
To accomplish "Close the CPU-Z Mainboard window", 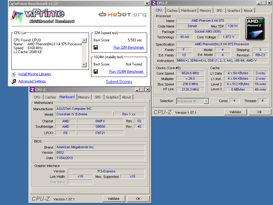I will (x=148, y=90).
